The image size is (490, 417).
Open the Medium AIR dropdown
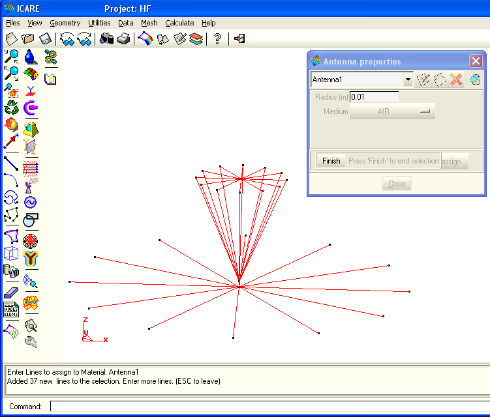pos(392,111)
